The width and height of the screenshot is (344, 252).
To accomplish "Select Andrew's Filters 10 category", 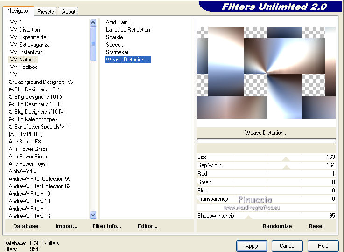I will [29, 194].
